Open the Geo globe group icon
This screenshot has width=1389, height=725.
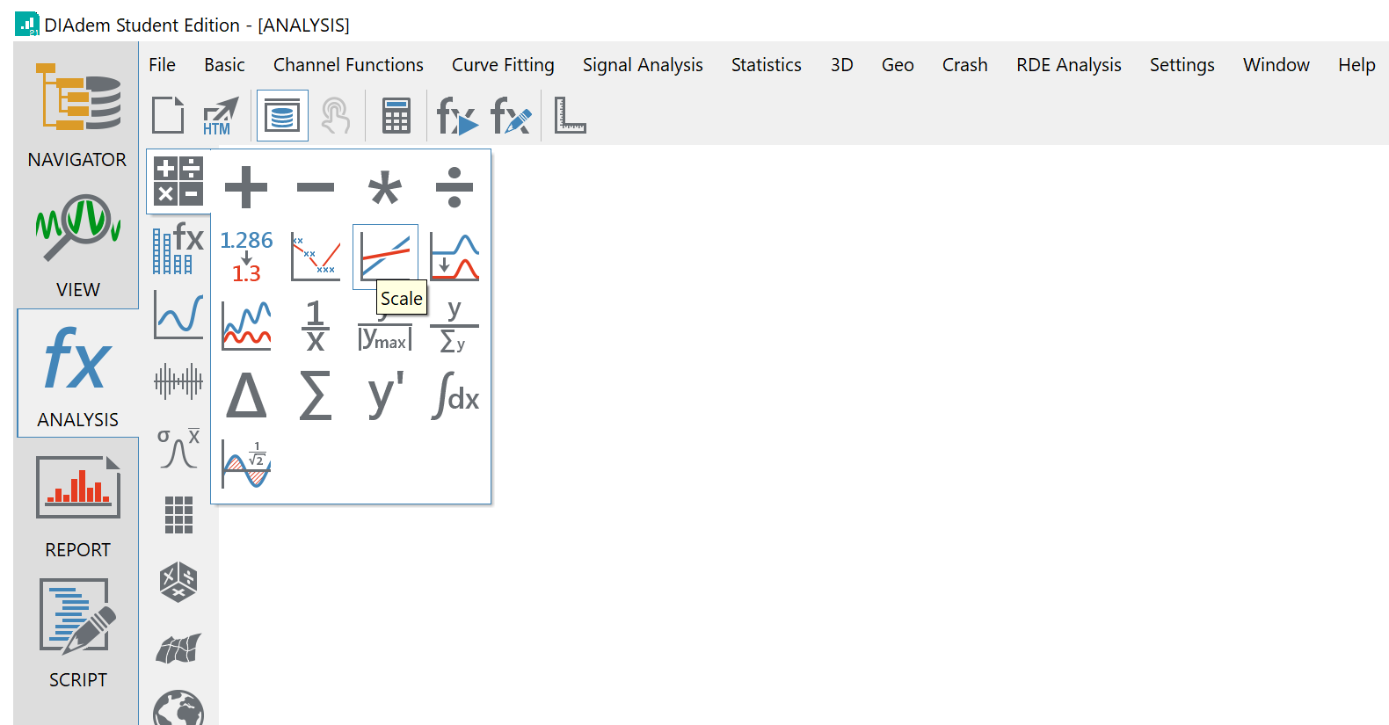[x=178, y=708]
